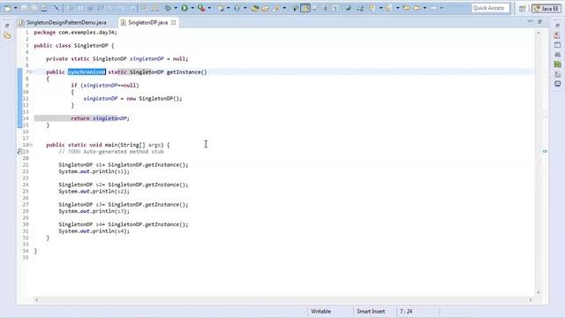
Task: Click the vertical scrollbar down arrow
Action: pos(539,292)
